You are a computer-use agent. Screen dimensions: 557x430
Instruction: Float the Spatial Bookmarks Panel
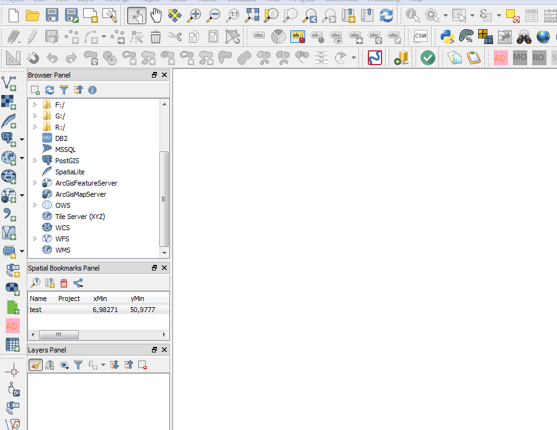pos(154,267)
